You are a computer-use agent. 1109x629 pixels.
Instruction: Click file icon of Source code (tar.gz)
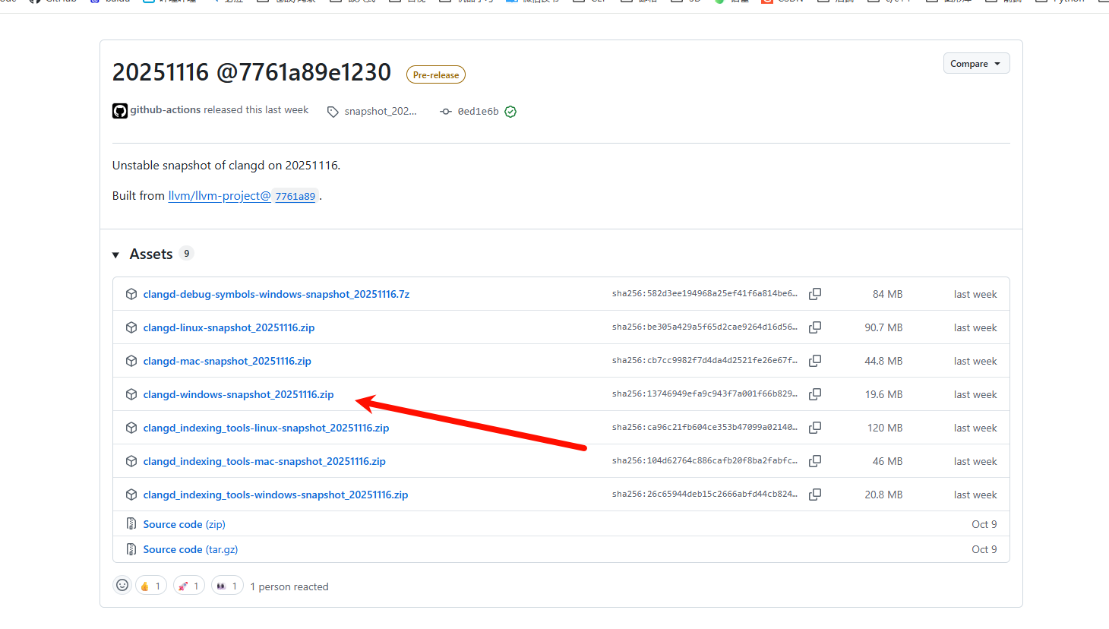(131, 549)
